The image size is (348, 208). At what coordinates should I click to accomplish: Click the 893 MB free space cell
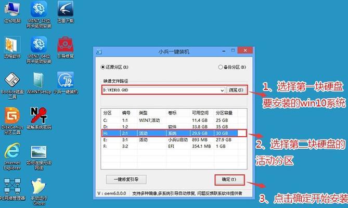point(200,140)
